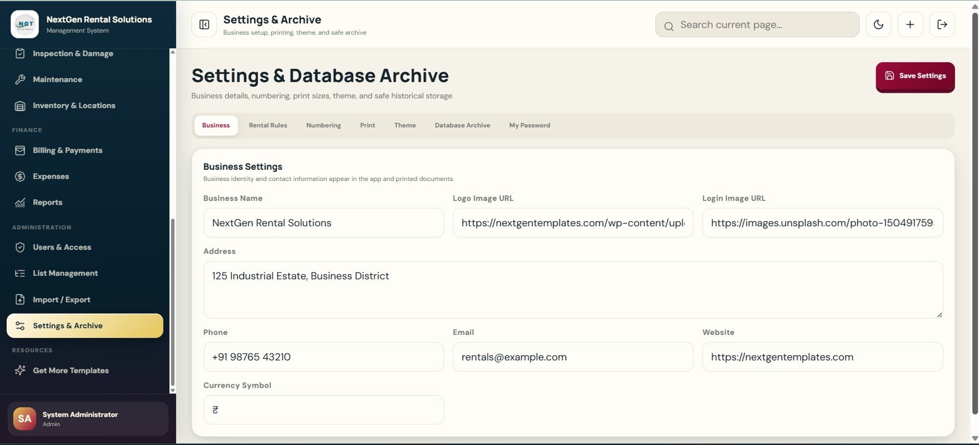
Task: Click the sidebar scrollbar down arrow
Action: click(173, 390)
